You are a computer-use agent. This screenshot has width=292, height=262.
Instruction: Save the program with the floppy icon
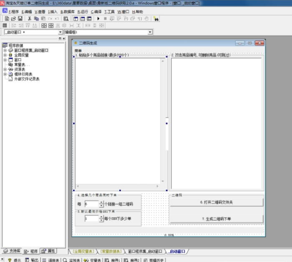coord(20,19)
